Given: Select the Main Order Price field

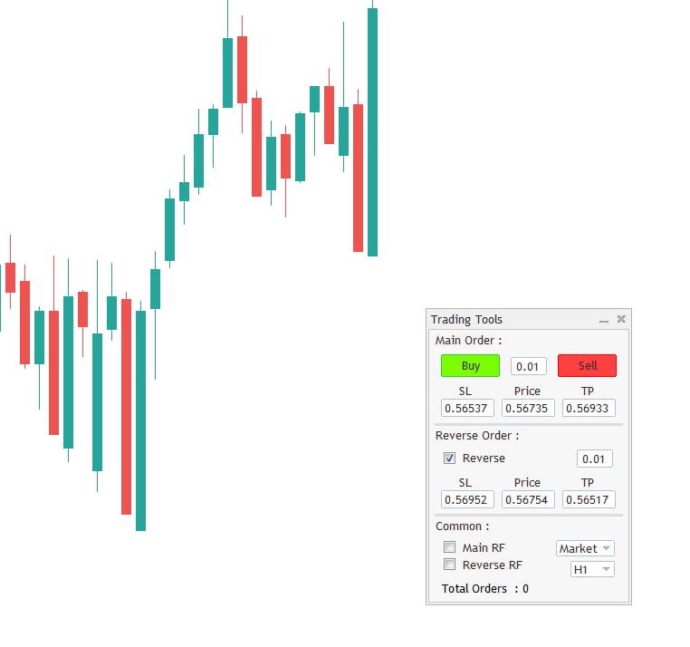Looking at the screenshot, I should coord(528,409).
